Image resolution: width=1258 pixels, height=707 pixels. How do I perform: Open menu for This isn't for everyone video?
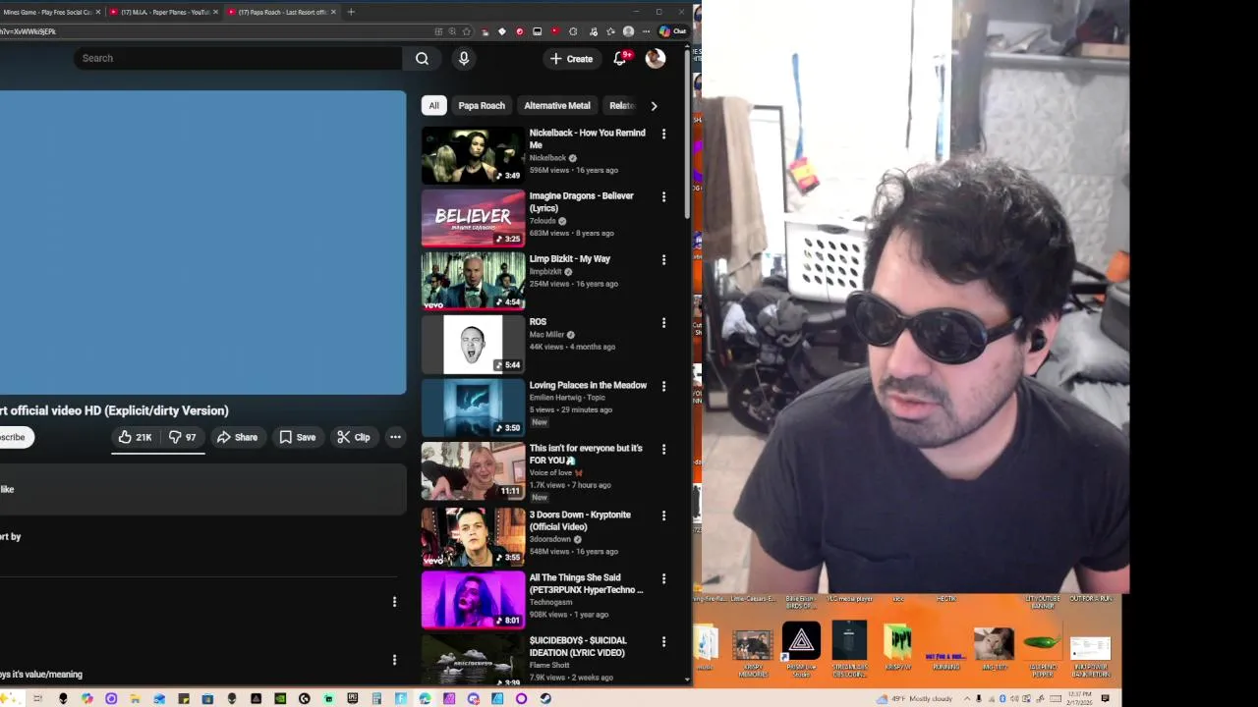pos(663,449)
